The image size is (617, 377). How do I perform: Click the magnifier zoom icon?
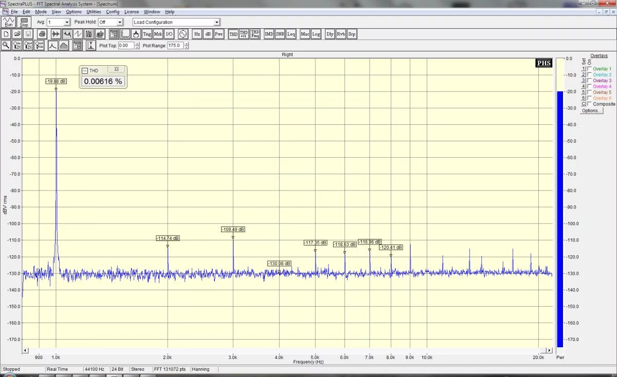(6, 45)
